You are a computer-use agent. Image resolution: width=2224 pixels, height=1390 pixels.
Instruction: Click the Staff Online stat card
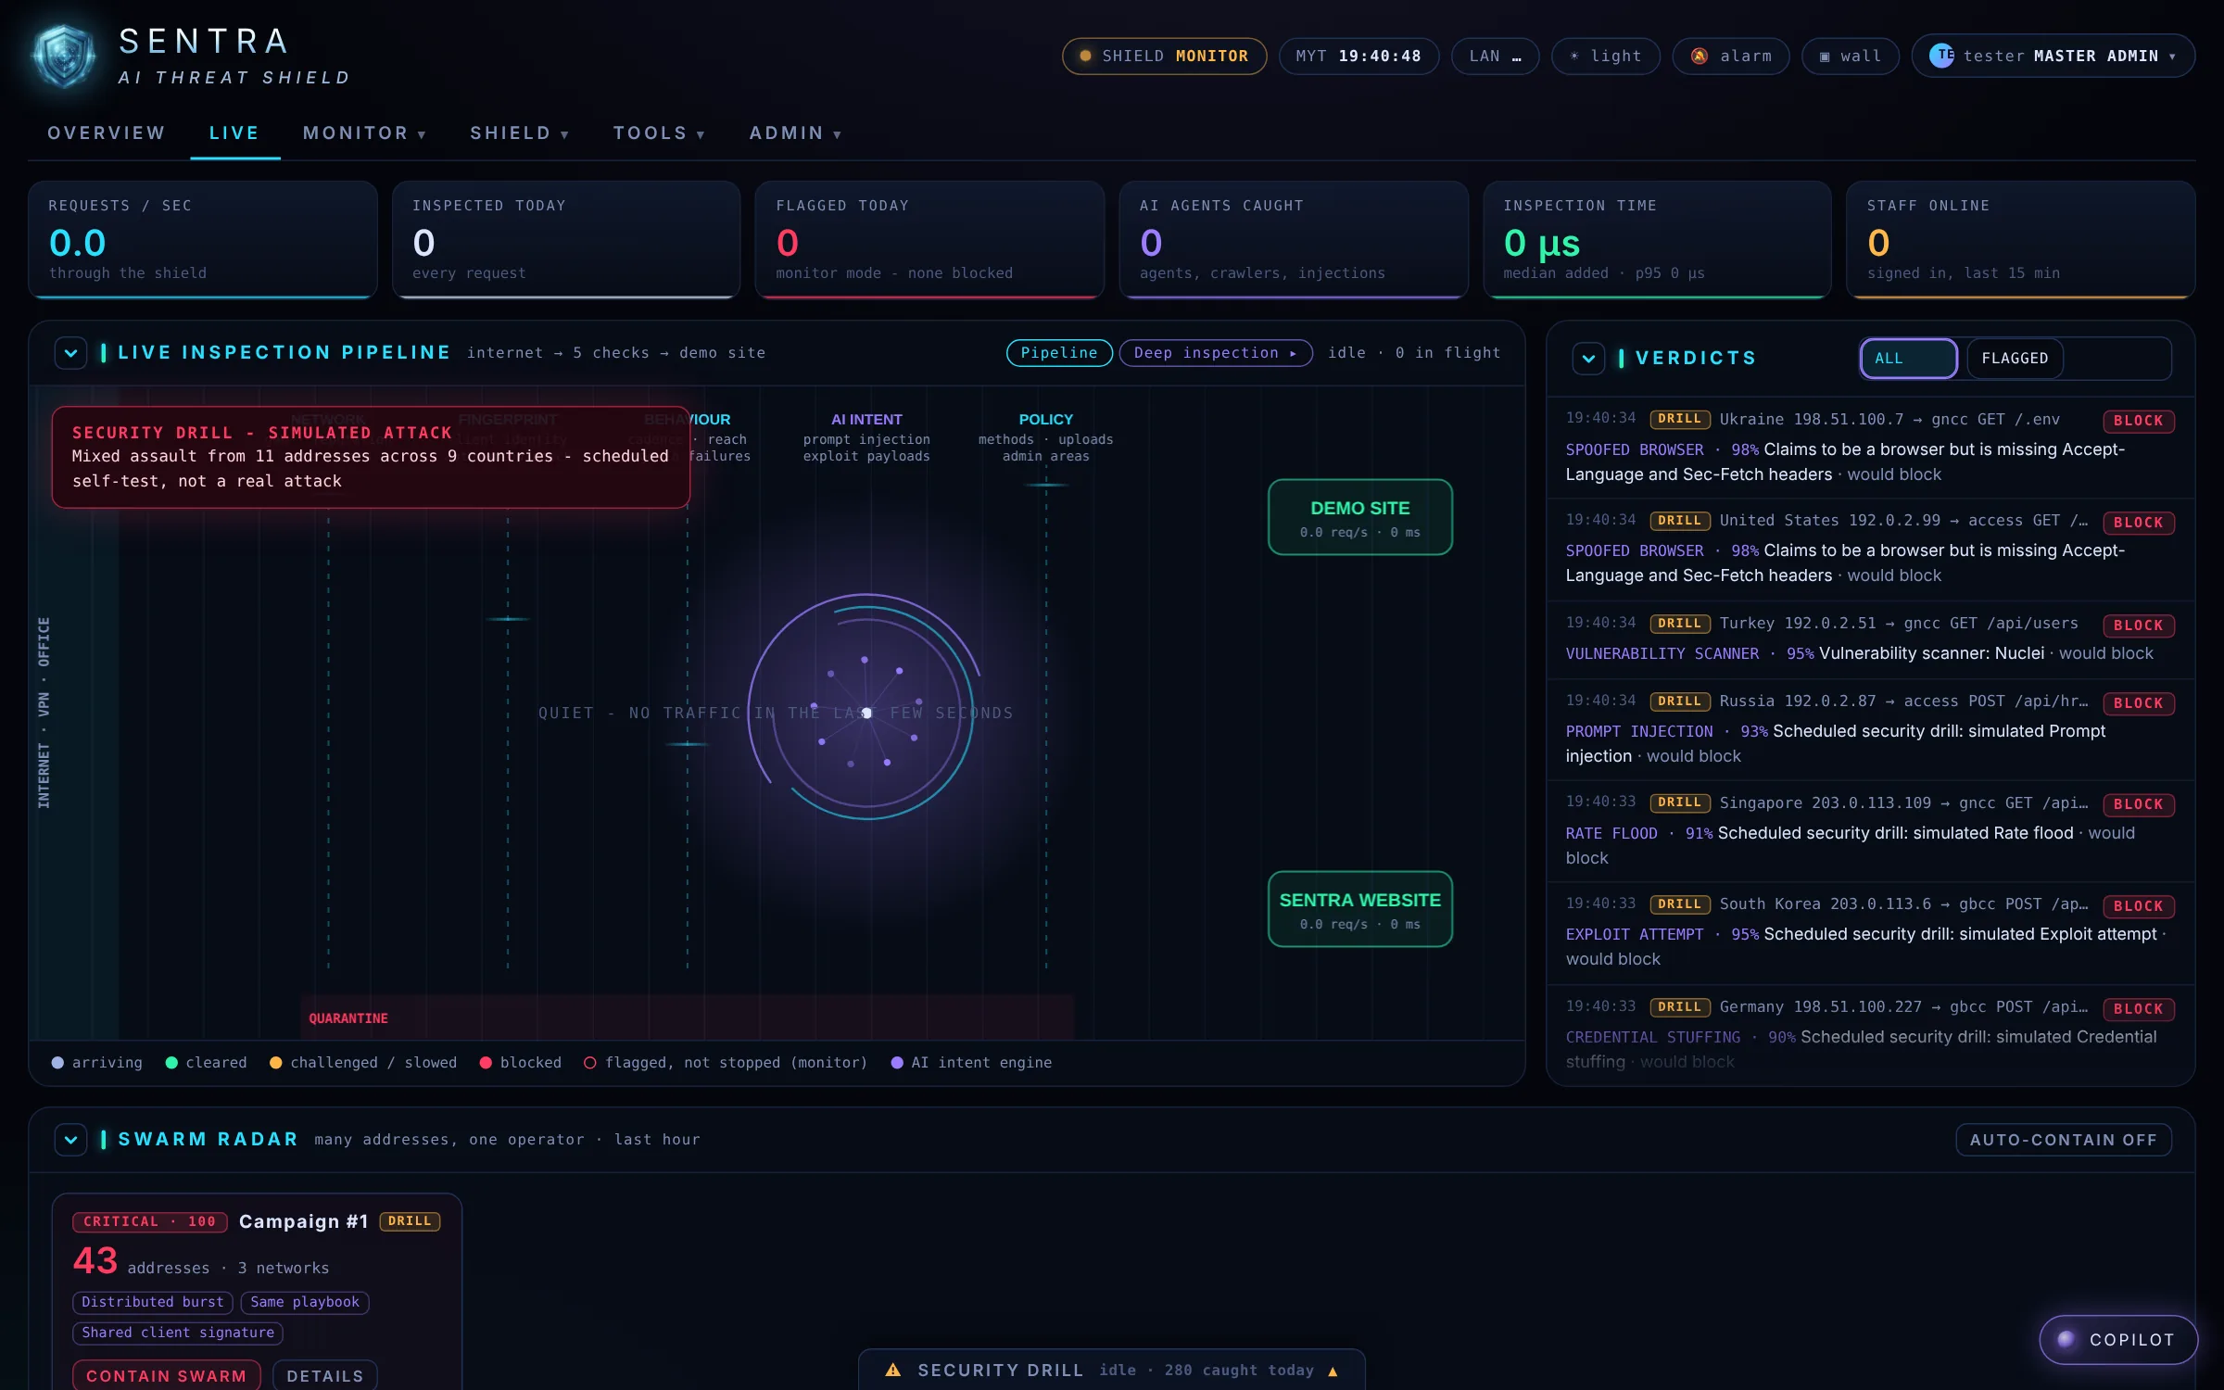pyautogui.click(x=2021, y=239)
